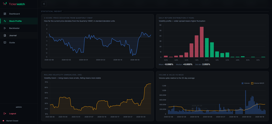Viewport: 272px width, 124px height.
Task: Click the red Logout arrow icon
Action: click(5, 113)
